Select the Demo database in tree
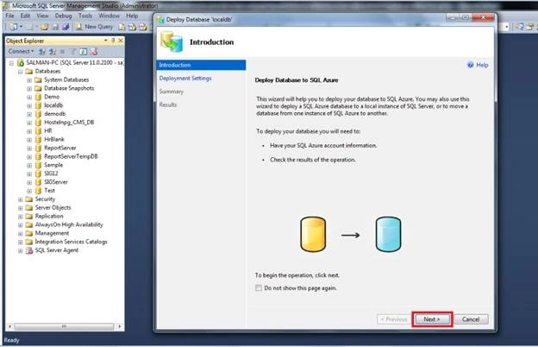The image size is (538, 347). click(52, 97)
